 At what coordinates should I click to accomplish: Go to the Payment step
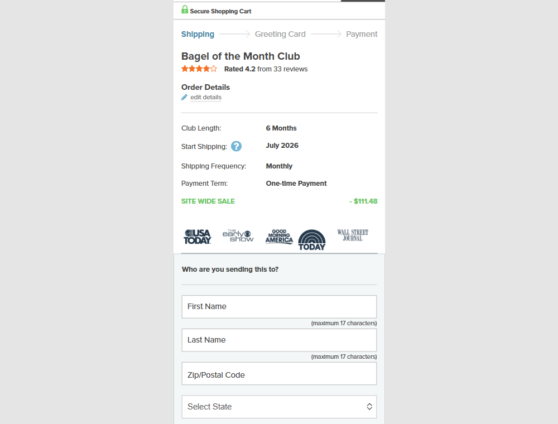click(x=362, y=34)
